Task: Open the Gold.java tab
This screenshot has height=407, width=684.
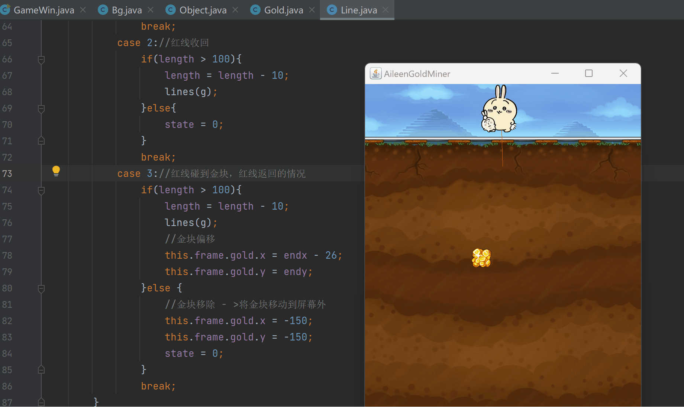Action: tap(284, 10)
